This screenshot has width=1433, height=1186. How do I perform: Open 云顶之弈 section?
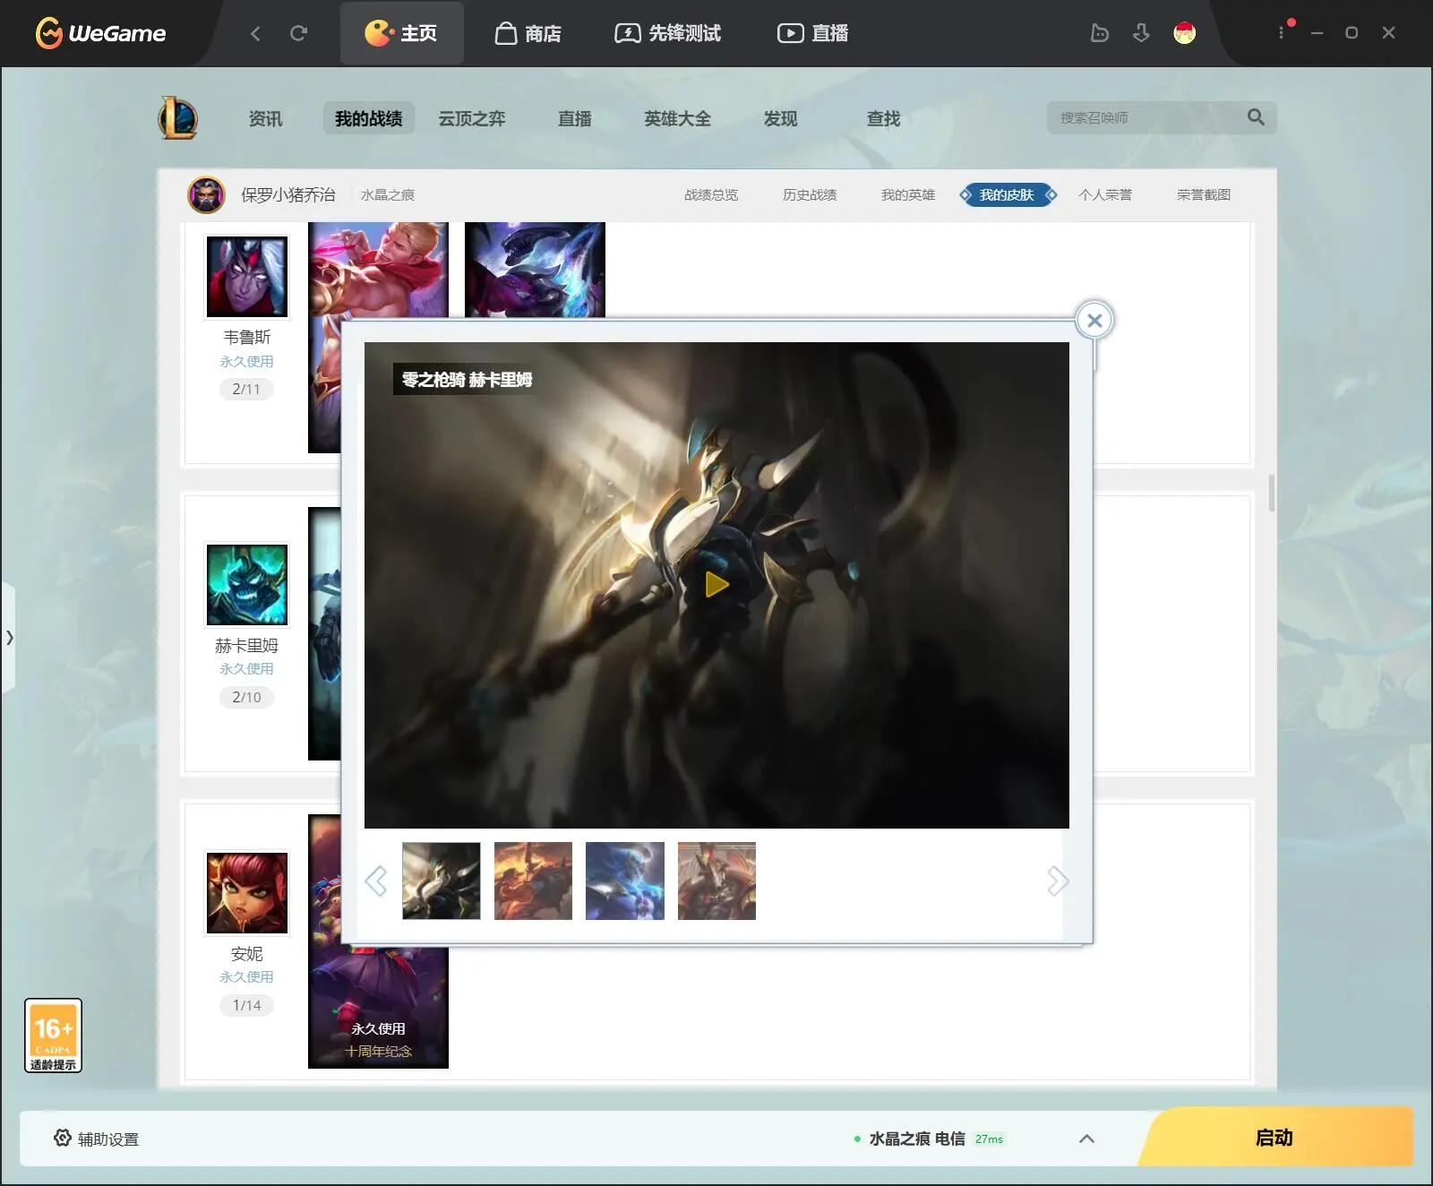(472, 118)
